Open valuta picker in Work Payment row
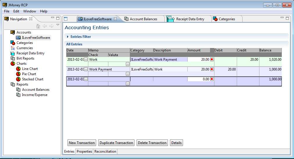294x159 pixels. pyautogui.click(x=128, y=74)
